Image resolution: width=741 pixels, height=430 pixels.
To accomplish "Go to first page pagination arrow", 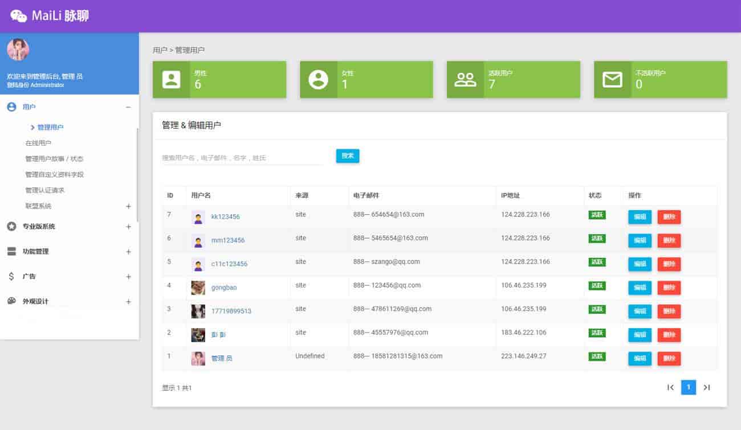I will point(670,387).
